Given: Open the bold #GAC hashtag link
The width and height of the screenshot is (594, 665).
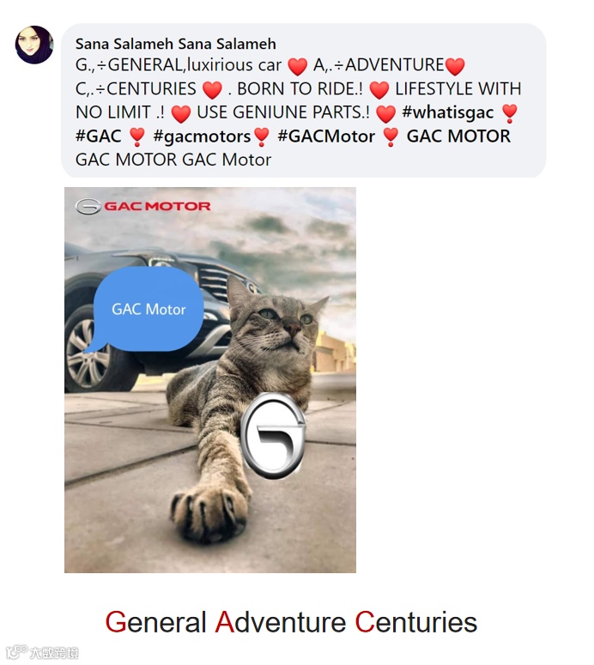Looking at the screenshot, I should point(98,136).
